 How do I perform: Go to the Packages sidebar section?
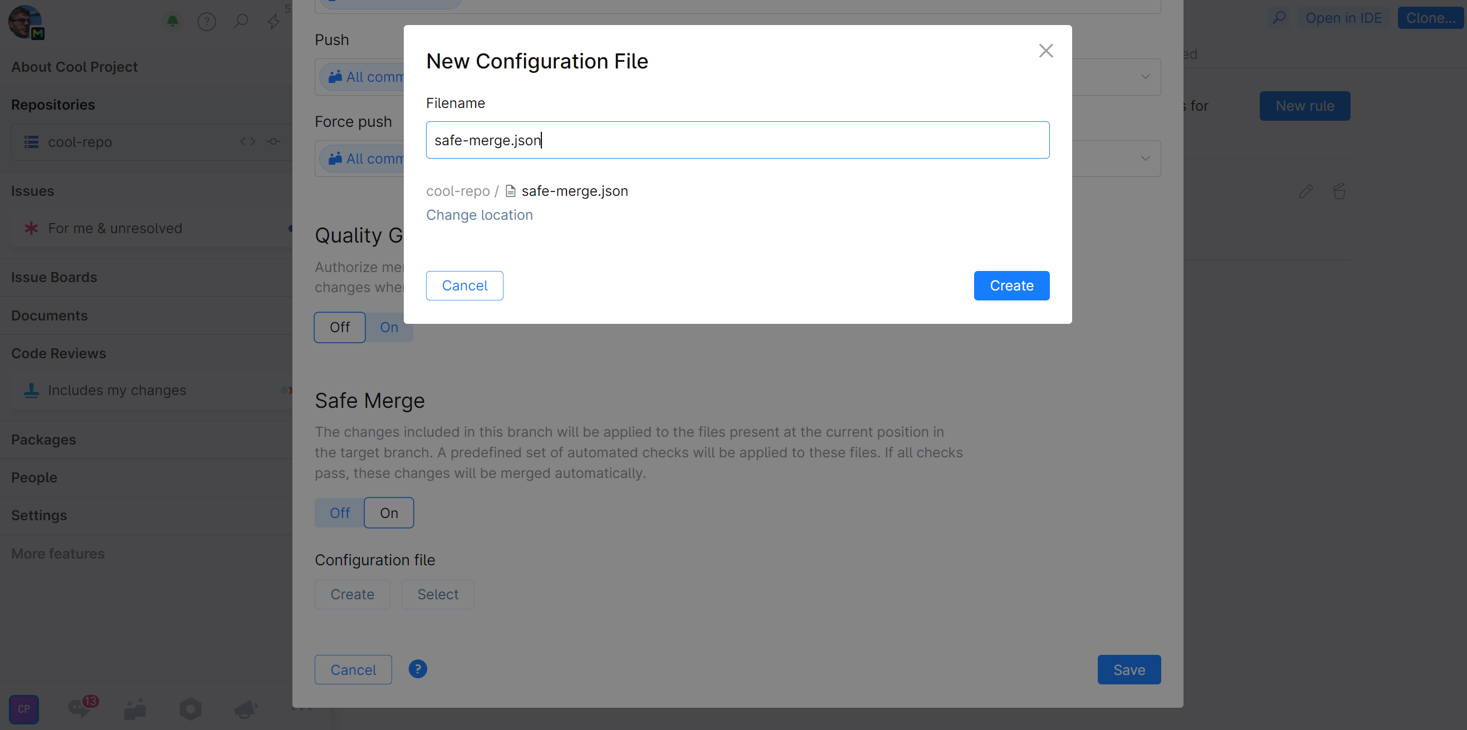click(x=44, y=439)
